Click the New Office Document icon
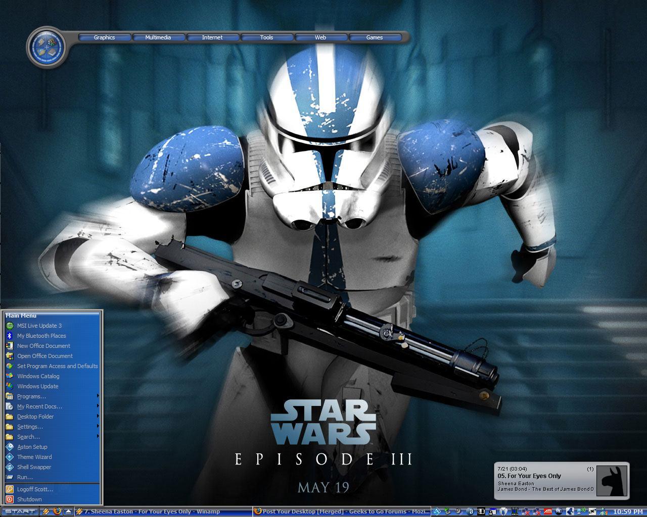This screenshot has width=647, height=517. (x=10, y=346)
